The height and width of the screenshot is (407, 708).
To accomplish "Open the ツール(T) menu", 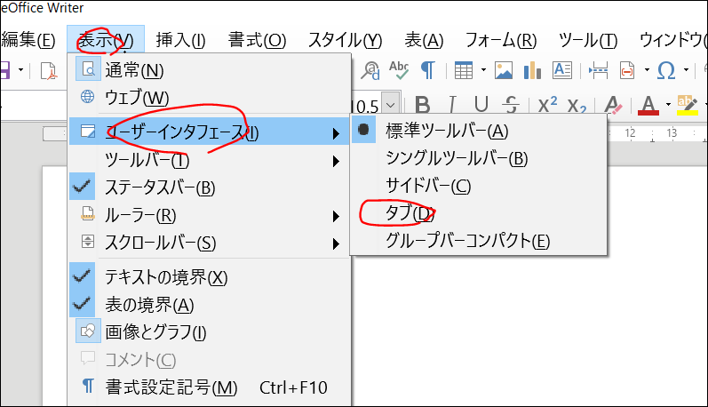I will pyautogui.click(x=588, y=40).
